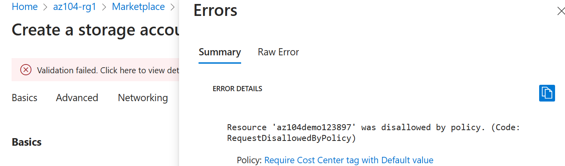Return to the Marketplace breadcrumb
Screen dimensions: 565x166
(138, 7)
